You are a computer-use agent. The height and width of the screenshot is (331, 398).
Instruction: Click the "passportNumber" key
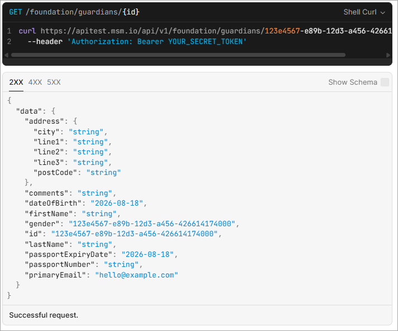coord(60,264)
